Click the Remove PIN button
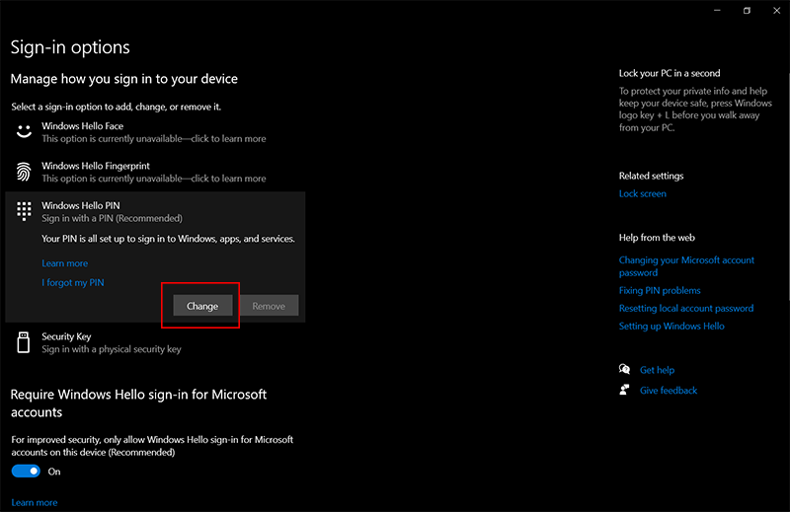This screenshot has width=790, height=512. tap(269, 306)
